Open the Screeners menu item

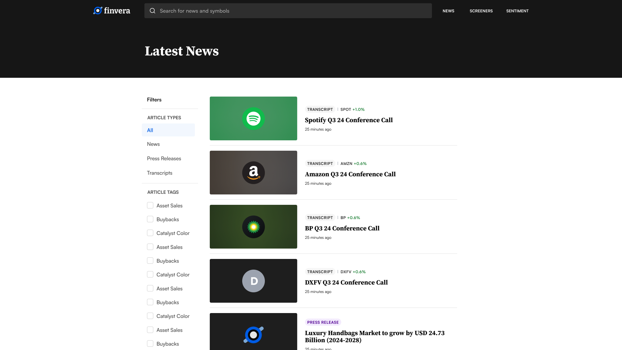(x=481, y=11)
